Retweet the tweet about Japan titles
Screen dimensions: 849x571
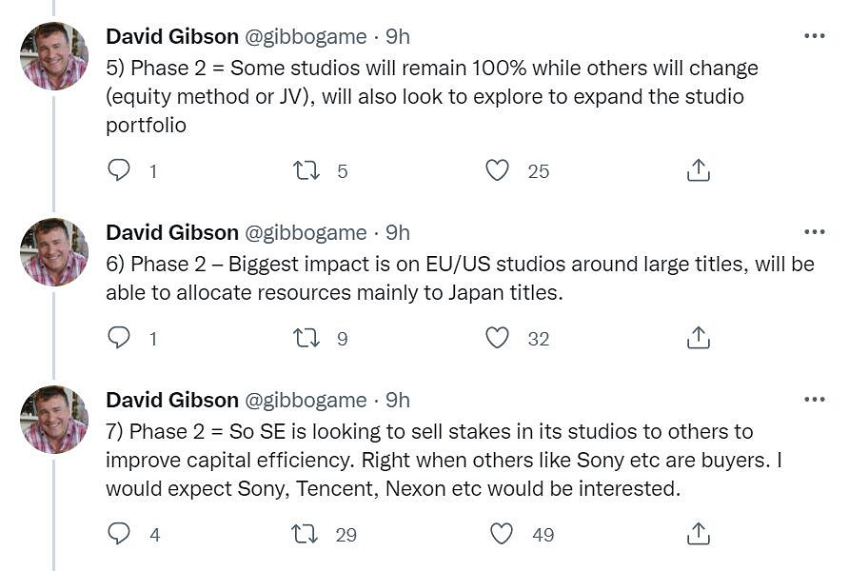tap(306, 338)
